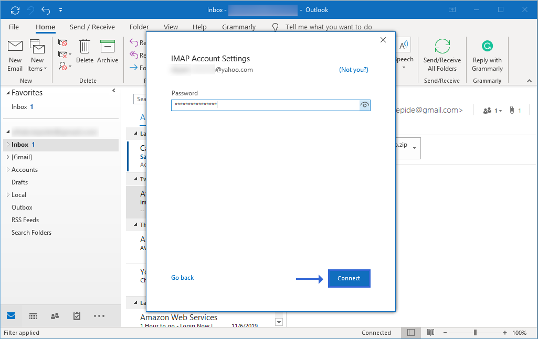This screenshot has width=538, height=339.
Task: Select the Outbox folder
Action: click(22, 207)
